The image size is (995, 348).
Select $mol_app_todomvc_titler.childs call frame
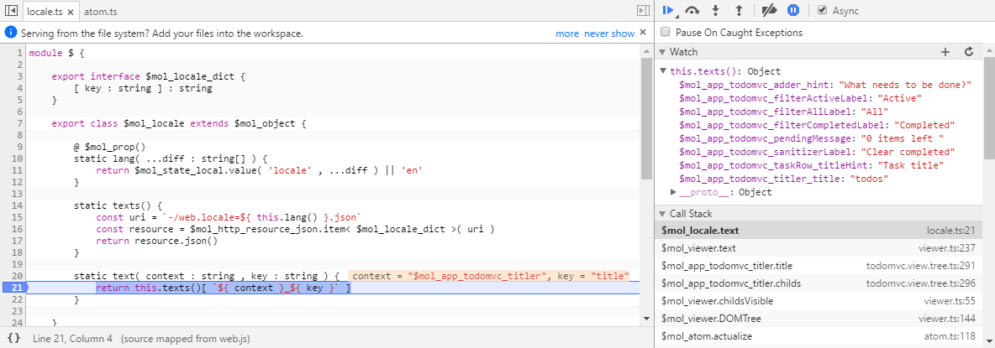click(x=819, y=283)
